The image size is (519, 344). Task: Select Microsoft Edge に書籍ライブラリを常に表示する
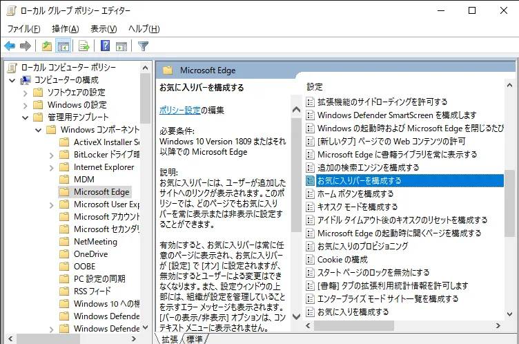click(397, 155)
